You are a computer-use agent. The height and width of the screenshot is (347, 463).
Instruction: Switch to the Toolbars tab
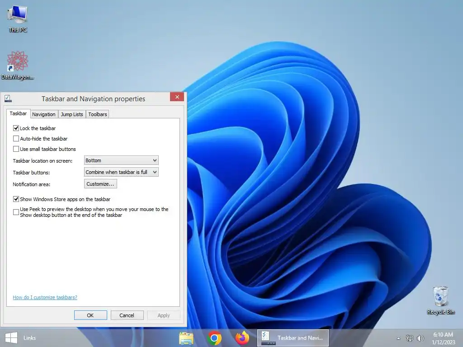[98, 114]
